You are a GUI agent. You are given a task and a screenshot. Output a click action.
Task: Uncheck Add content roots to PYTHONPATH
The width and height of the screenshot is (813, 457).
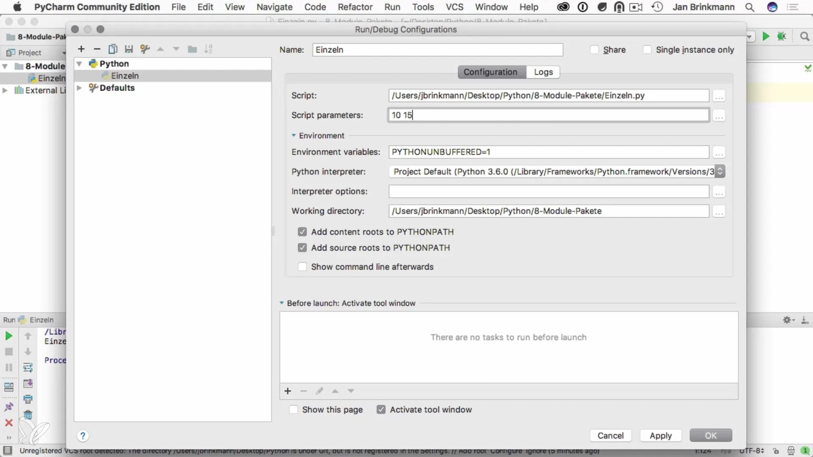pyautogui.click(x=302, y=232)
